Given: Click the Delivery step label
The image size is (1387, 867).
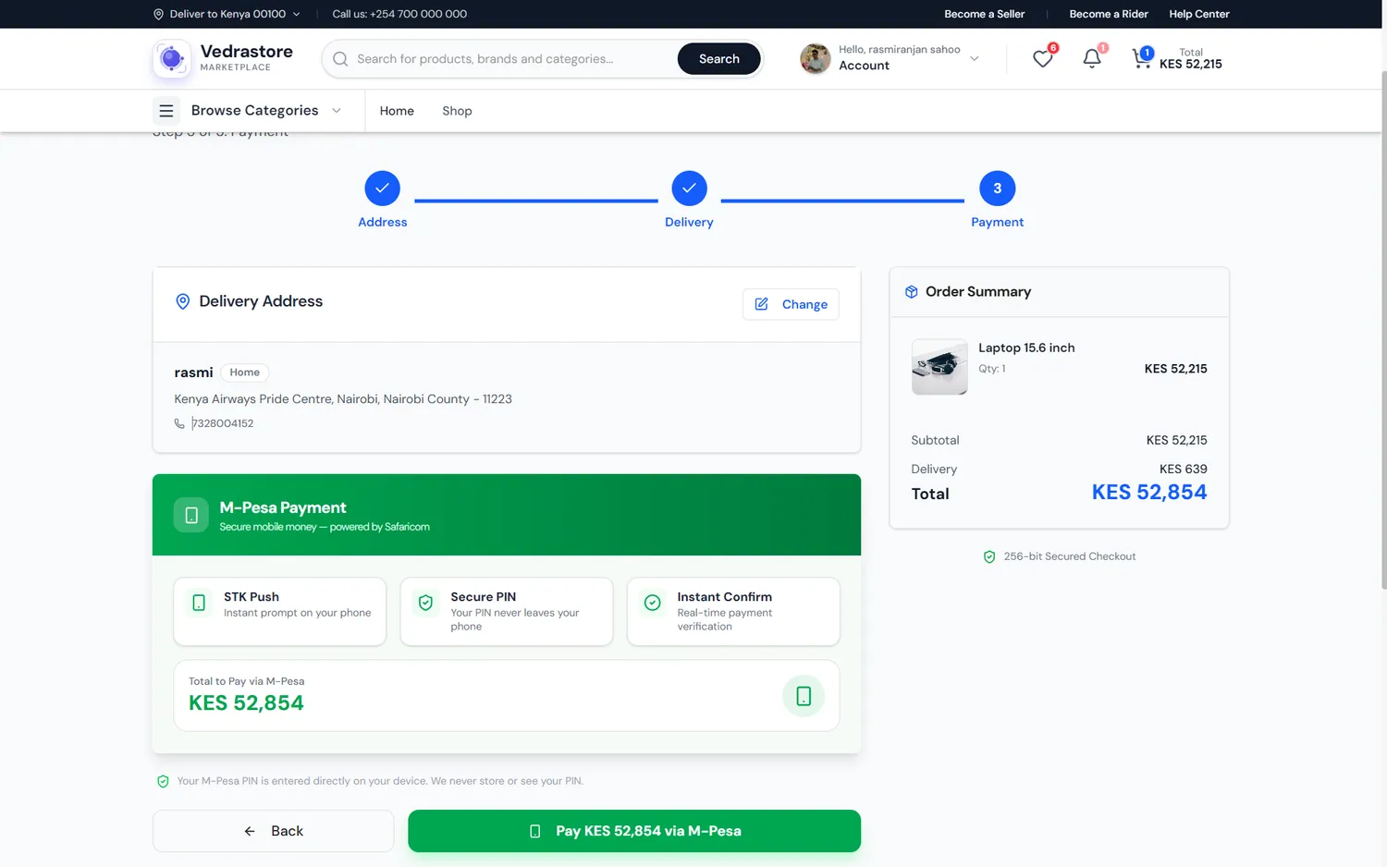Looking at the screenshot, I should point(689,222).
